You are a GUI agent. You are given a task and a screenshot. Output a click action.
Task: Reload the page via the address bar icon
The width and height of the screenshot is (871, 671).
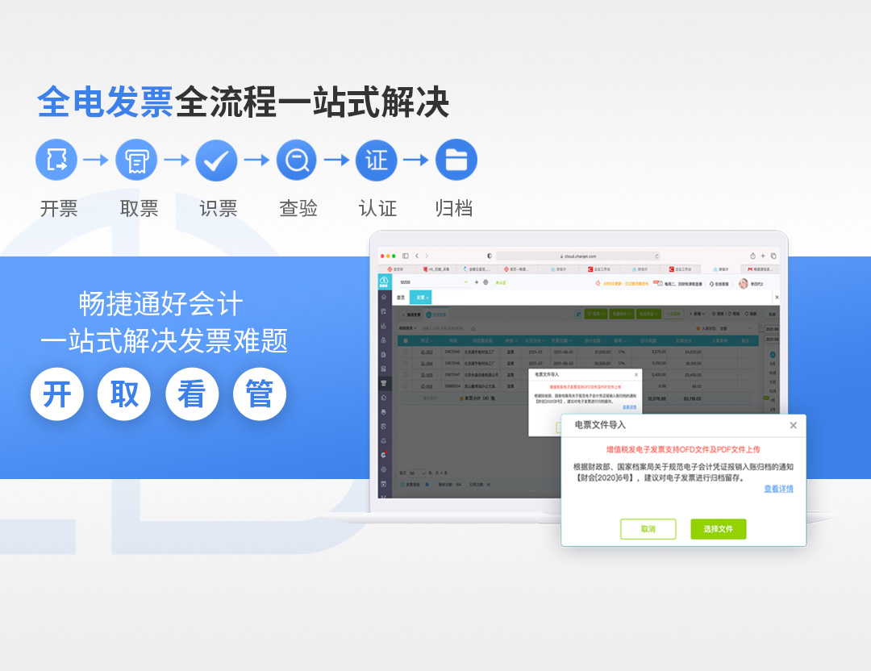tap(656, 256)
